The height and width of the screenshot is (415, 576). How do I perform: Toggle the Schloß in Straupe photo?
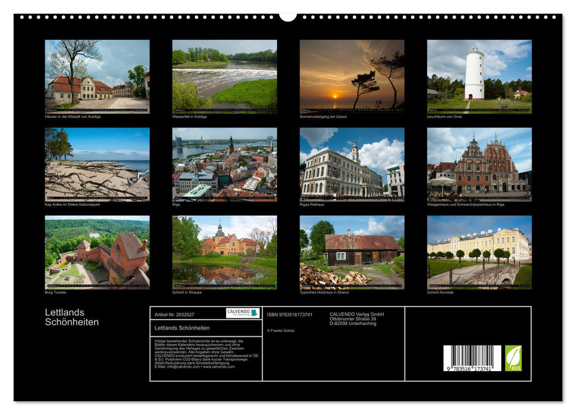click(225, 254)
